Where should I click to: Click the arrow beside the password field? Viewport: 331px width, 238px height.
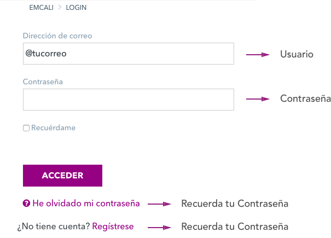258,99
